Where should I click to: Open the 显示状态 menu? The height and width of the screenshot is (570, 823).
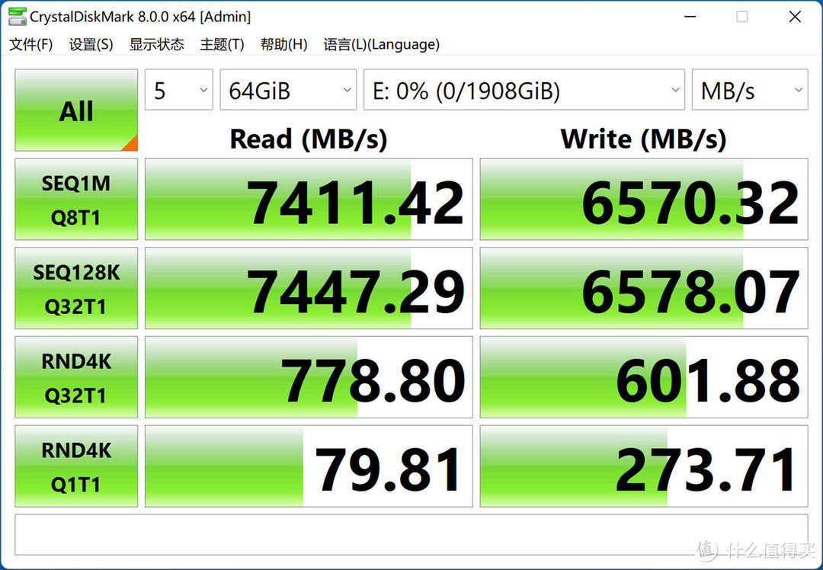156,44
